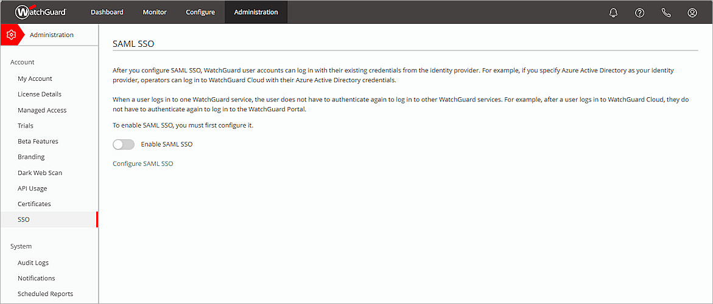This screenshot has height=304, width=713.
Task: Click the Administration sidebar heading
Action: point(51,35)
